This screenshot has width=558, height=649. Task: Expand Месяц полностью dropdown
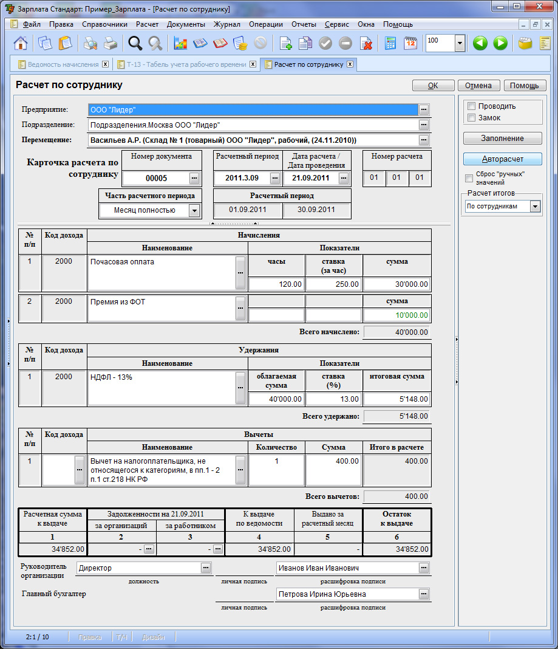194,210
